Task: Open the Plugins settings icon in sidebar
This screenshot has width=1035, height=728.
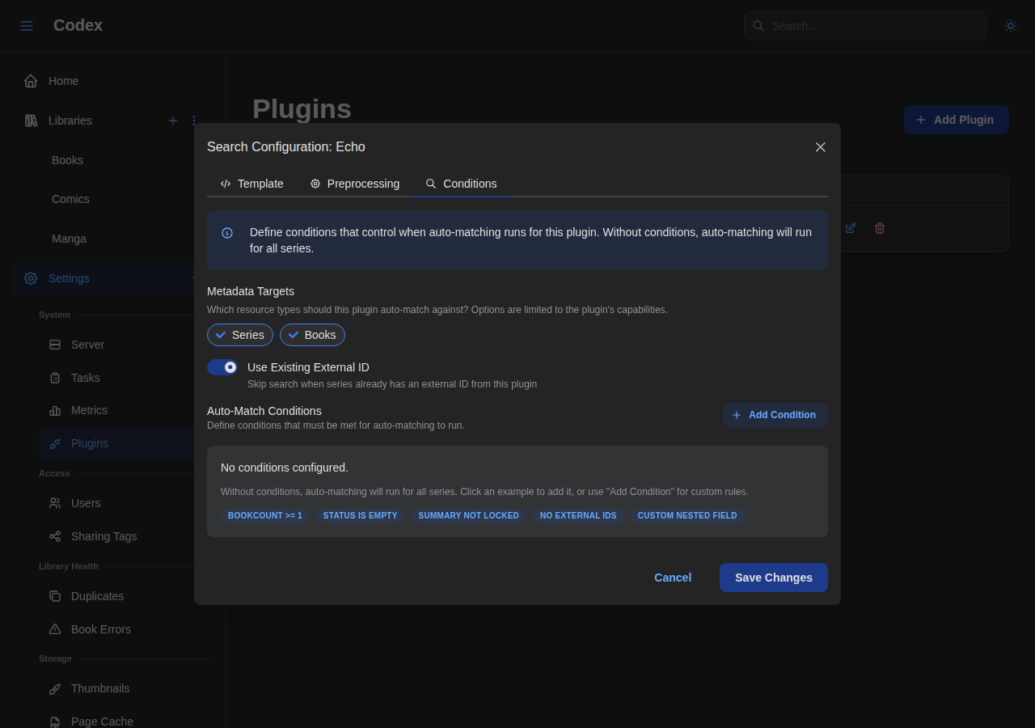Action: tap(54, 443)
